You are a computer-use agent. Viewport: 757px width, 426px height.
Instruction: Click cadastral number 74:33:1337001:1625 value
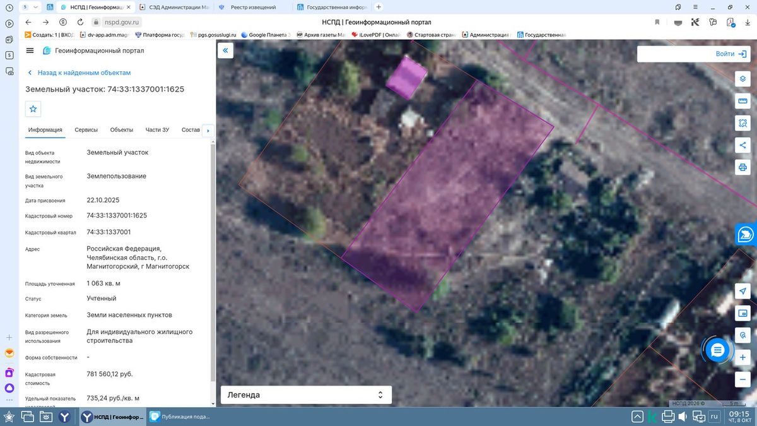(x=117, y=215)
